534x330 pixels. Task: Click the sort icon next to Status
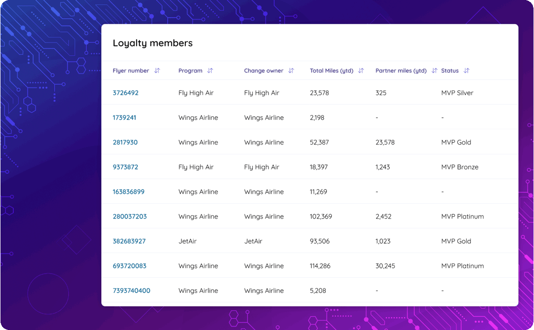(467, 71)
